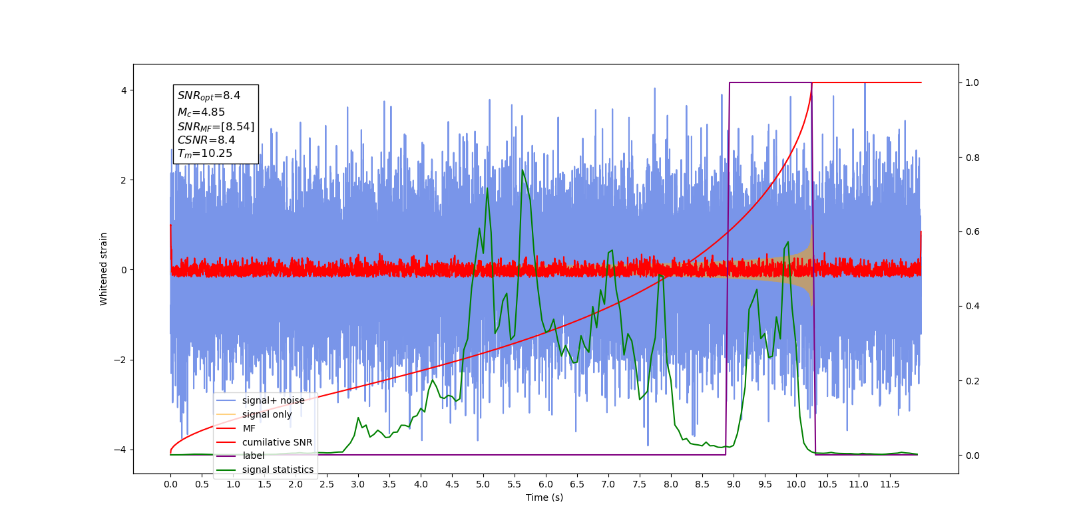Click the x-axis tick label '9.5'

(x=765, y=484)
